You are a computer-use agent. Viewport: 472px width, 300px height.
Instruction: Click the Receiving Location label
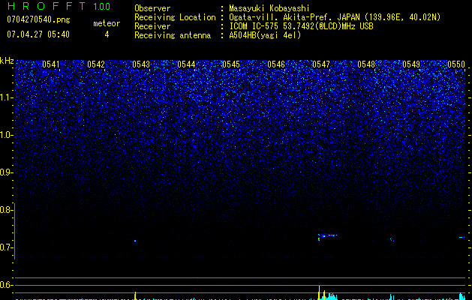[x=175, y=17]
